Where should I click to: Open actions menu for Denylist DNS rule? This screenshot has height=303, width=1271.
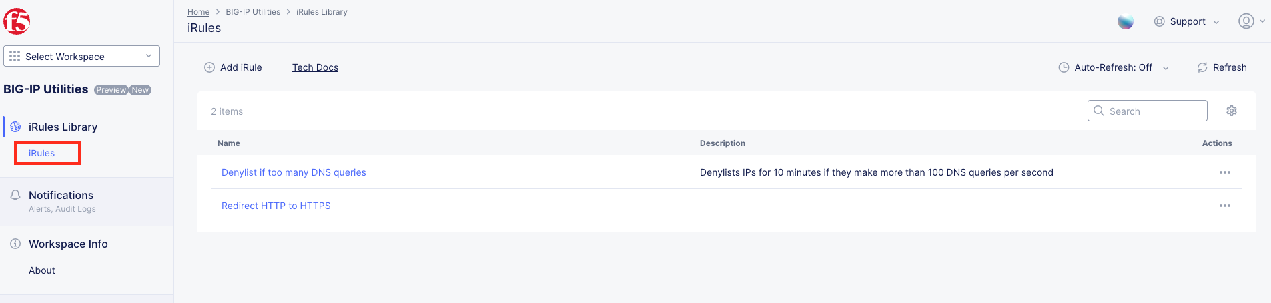tap(1225, 172)
